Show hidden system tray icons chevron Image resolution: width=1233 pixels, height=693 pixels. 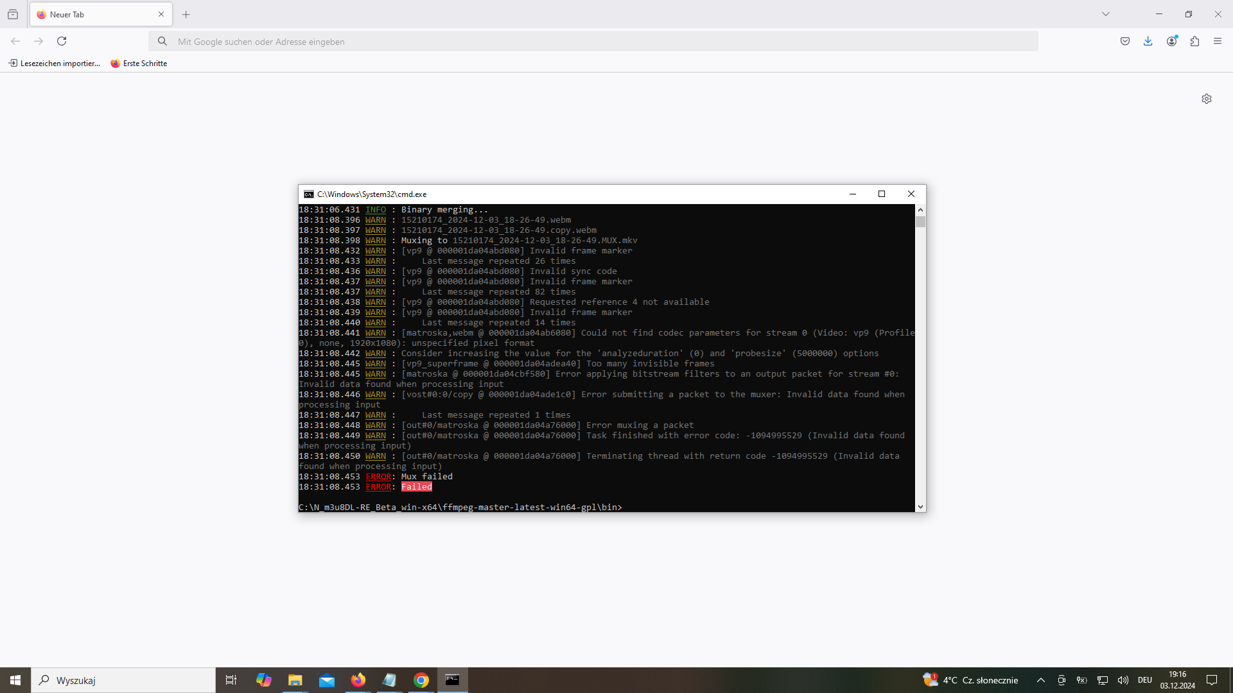click(1041, 680)
